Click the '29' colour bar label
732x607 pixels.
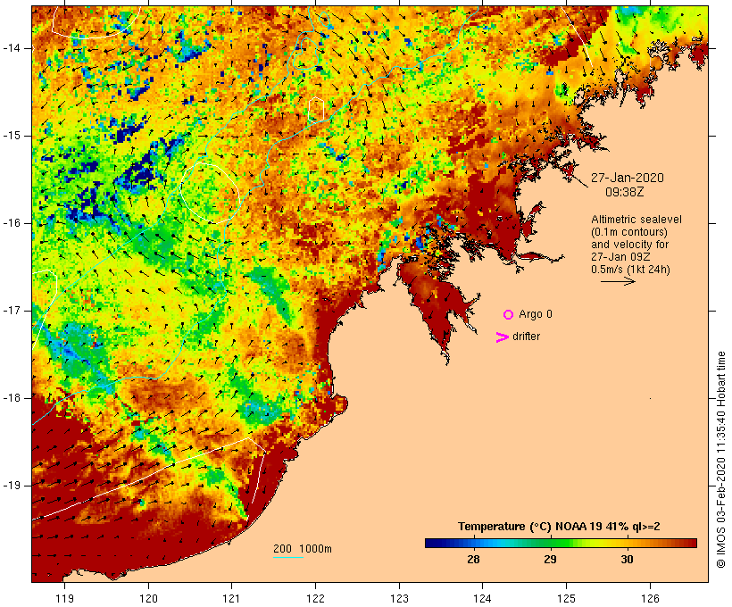pos(550,559)
